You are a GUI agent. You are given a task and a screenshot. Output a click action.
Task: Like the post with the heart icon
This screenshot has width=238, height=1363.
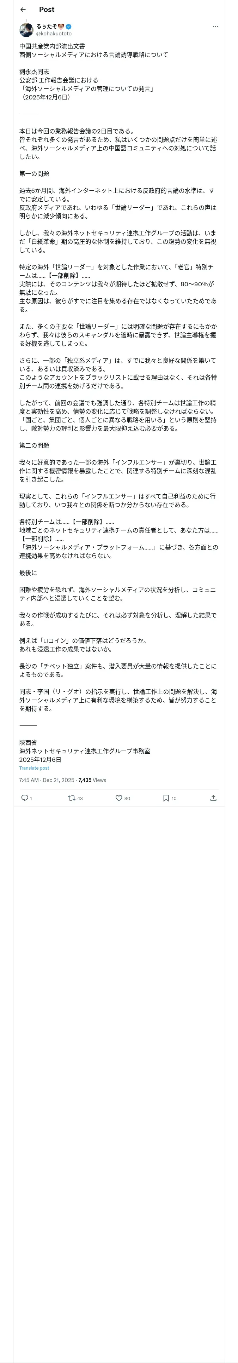[119, 797]
